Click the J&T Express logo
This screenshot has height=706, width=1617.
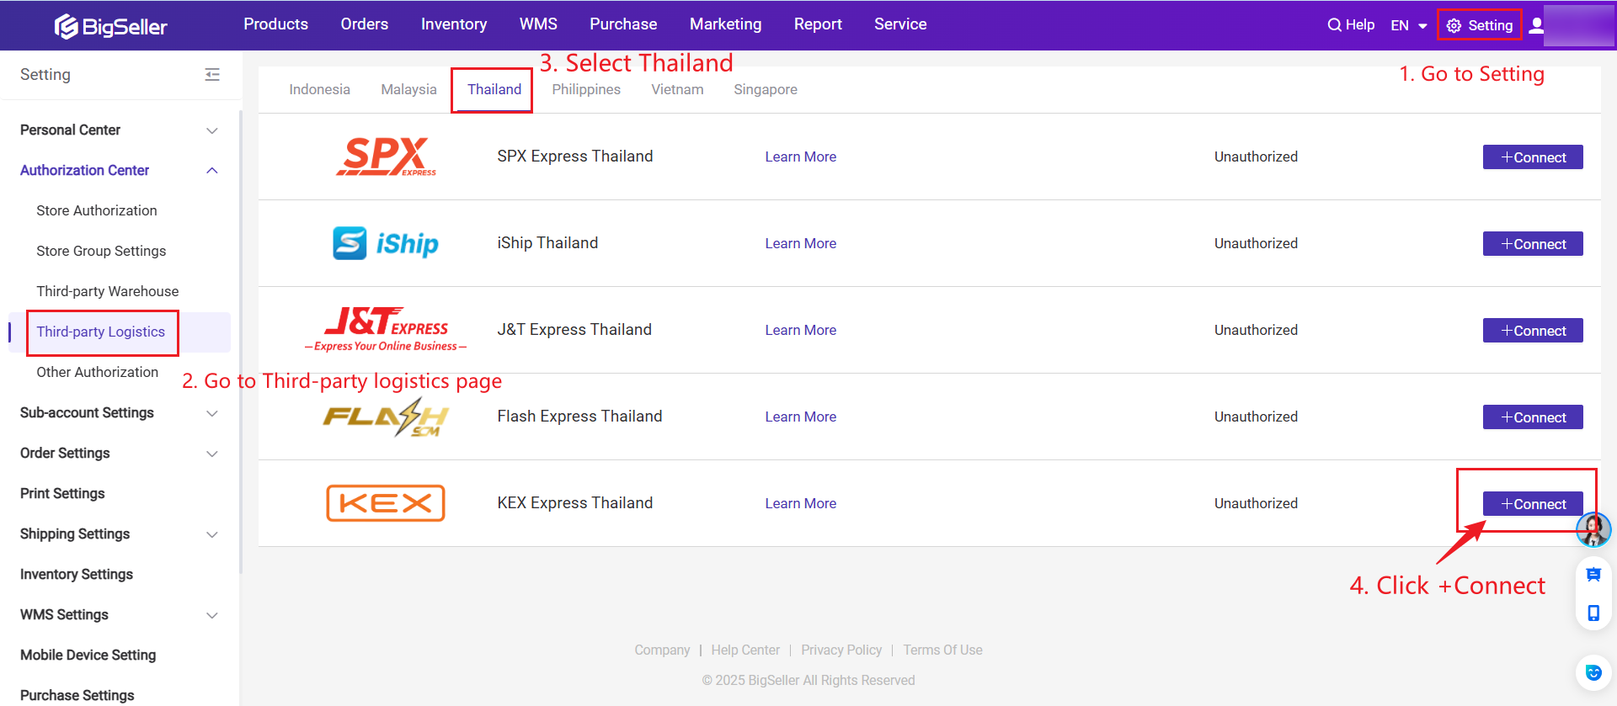point(386,329)
